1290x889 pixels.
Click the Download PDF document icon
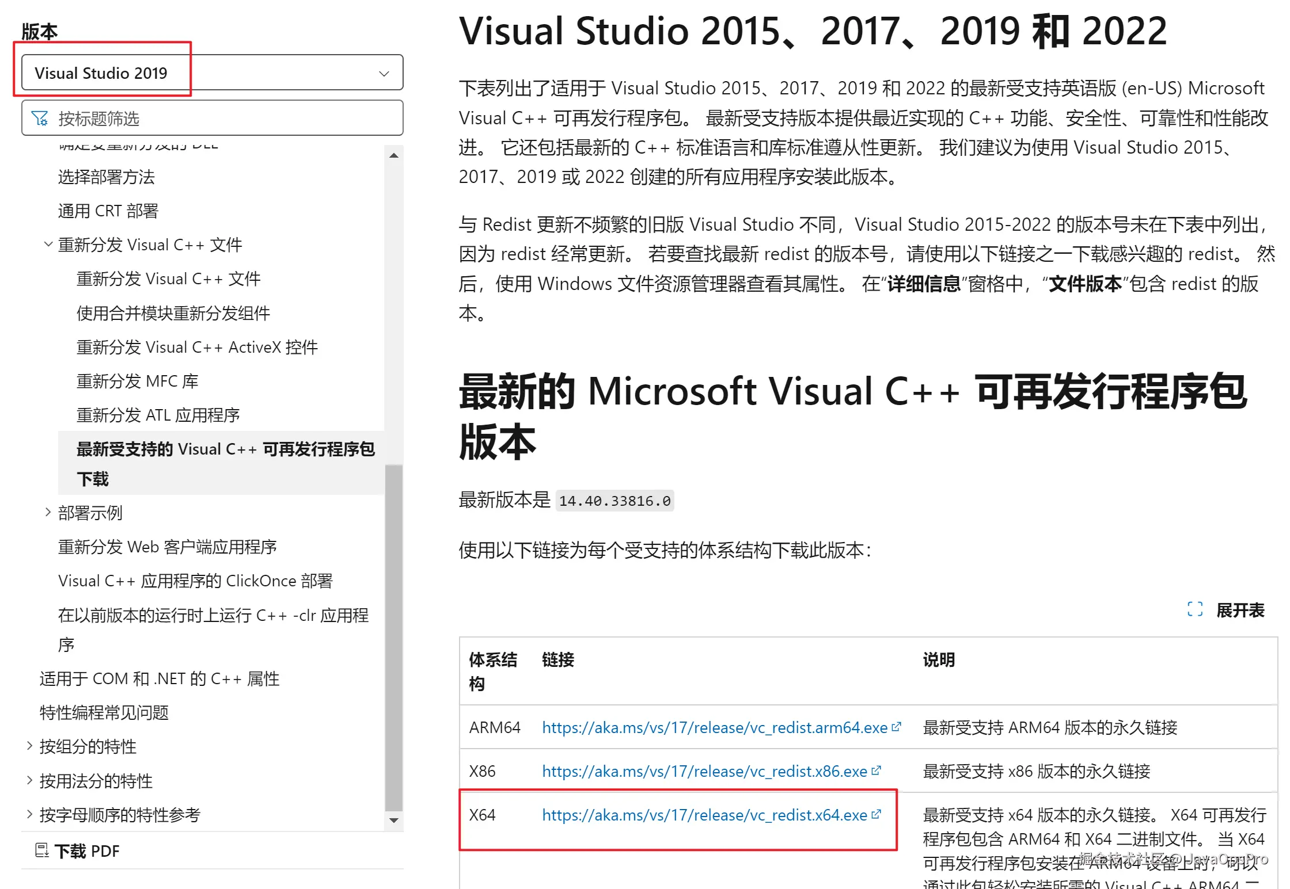click(42, 850)
